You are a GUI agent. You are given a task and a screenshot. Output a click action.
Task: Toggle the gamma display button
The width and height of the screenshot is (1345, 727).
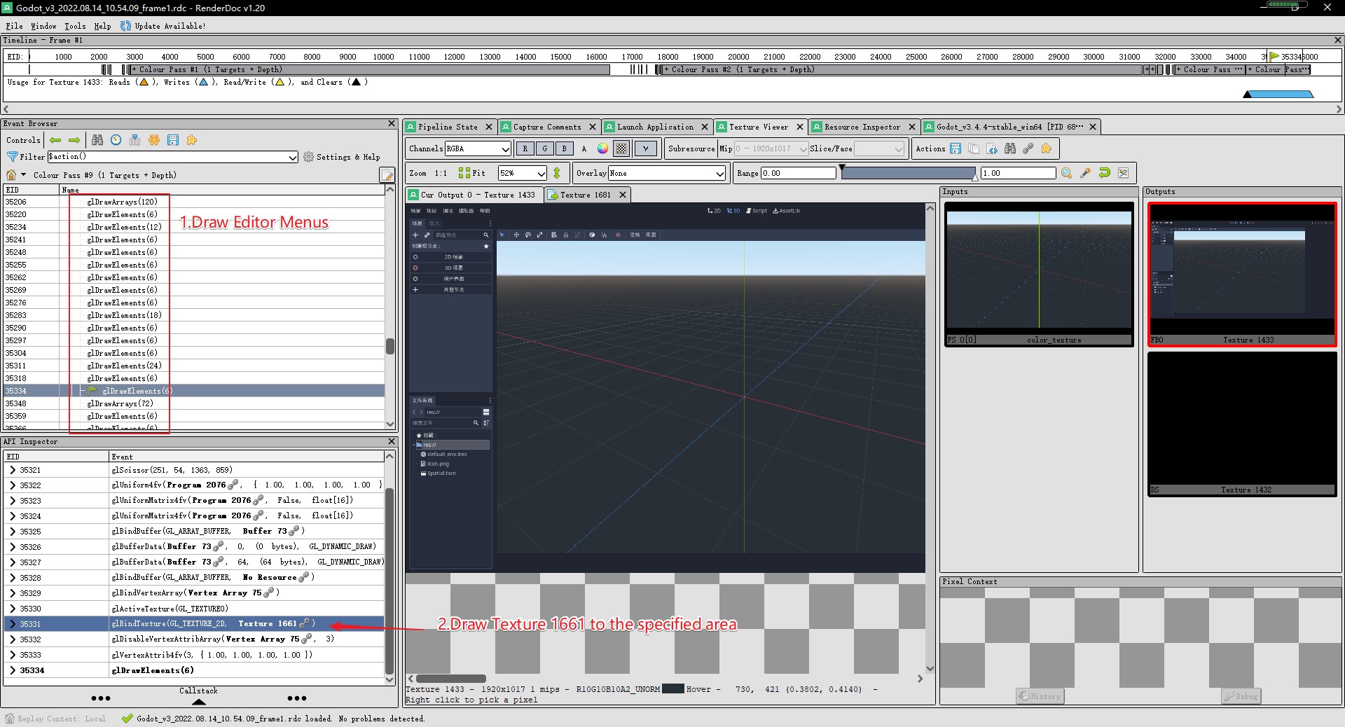[x=646, y=148]
